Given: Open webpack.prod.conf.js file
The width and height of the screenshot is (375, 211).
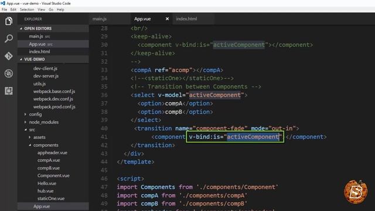Looking at the screenshot, I should (54, 107).
